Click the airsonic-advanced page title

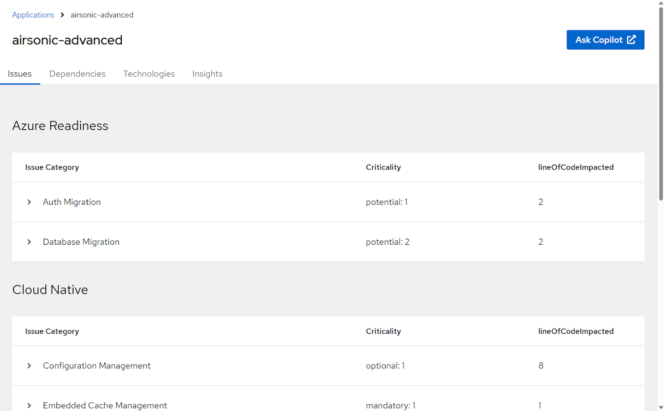click(68, 40)
